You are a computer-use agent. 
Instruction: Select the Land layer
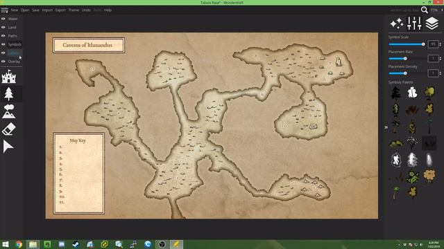[12, 28]
